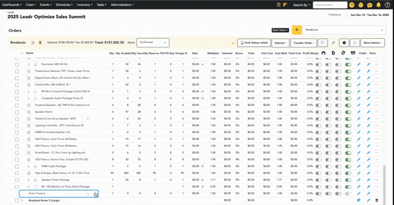Check the Speaker Stand row checkbox

click(x=17, y=112)
